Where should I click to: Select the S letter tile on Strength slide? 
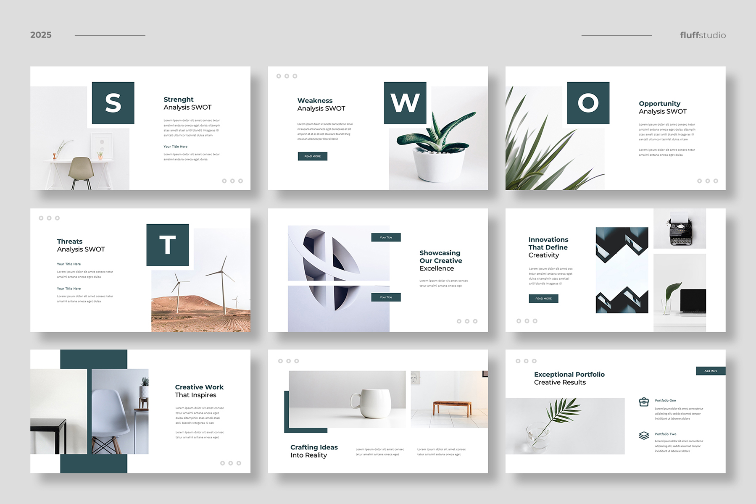[113, 103]
